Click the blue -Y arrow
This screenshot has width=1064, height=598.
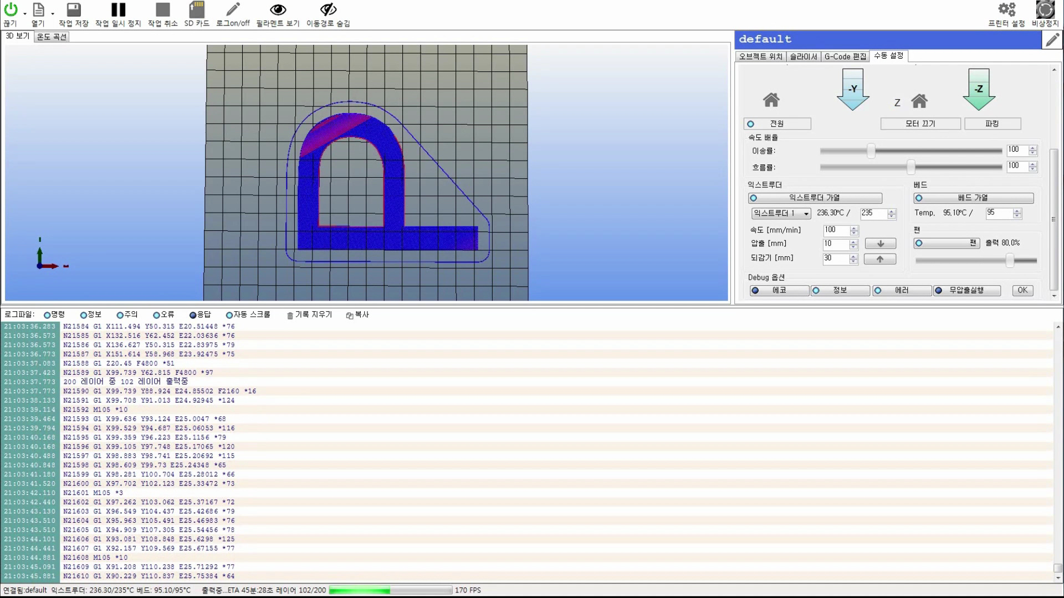click(x=852, y=89)
